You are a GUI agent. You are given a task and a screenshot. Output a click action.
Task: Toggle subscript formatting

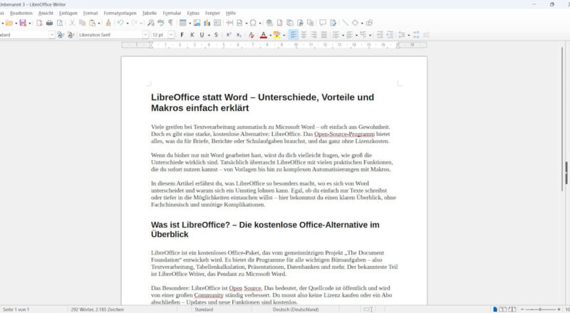point(239,35)
